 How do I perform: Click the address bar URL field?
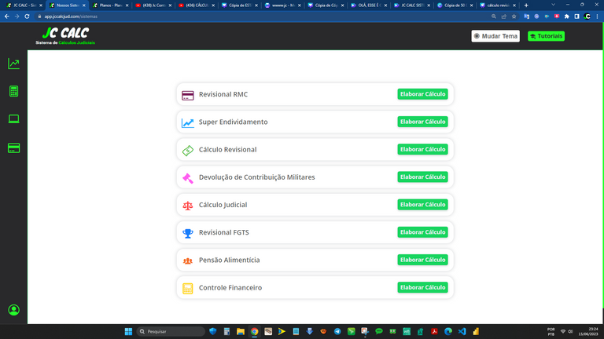point(262,16)
